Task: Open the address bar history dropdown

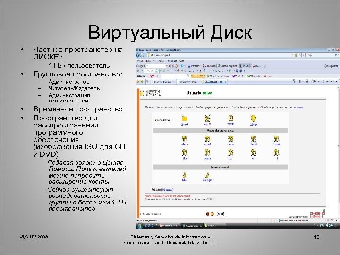Action: (293, 55)
